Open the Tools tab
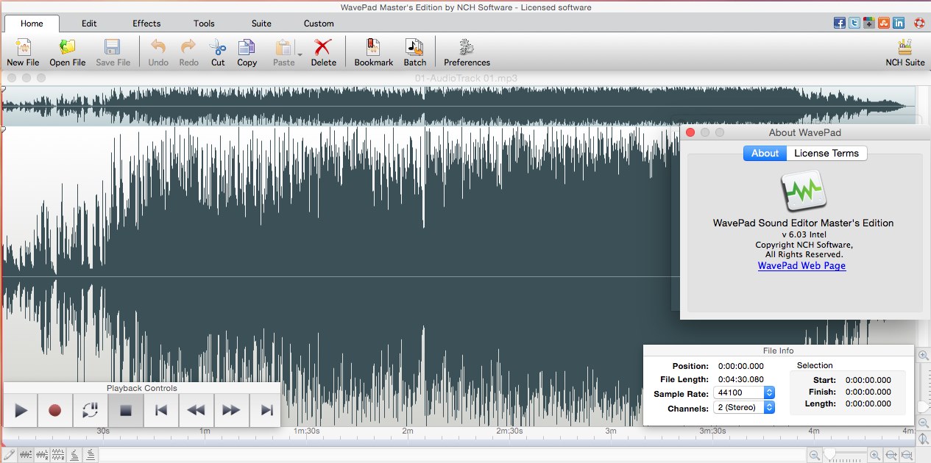This screenshot has height=463, width=931. coord(204,24)
